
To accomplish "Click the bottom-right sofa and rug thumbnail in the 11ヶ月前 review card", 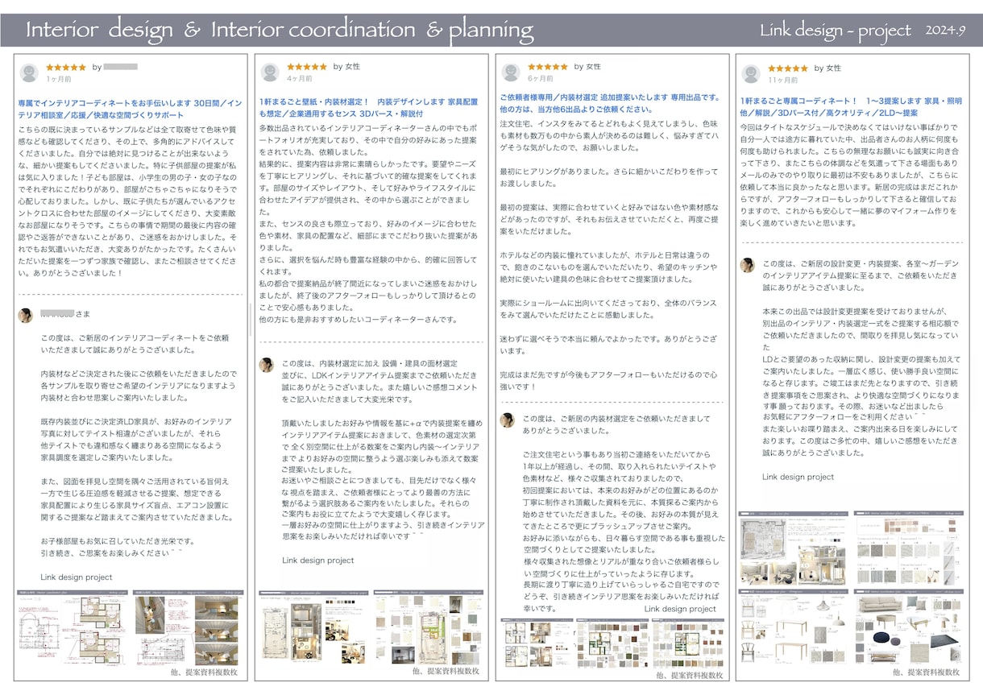I will click(909, 627).
